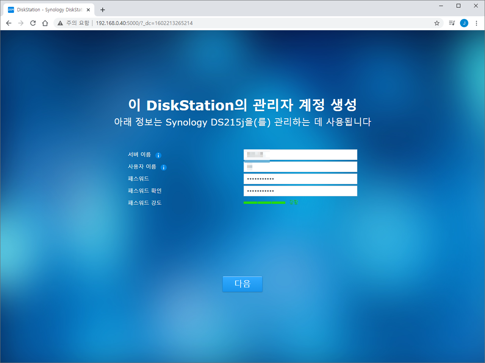This screenshot has height=363, width=485.
Task: Focus the 서버 이름 input field
Action: 300,155
